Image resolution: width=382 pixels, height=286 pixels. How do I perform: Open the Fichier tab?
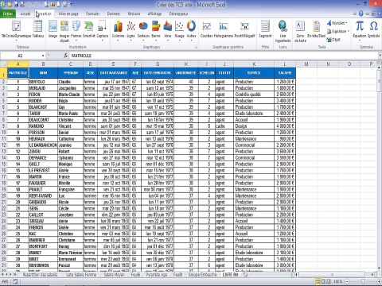pyautogui.click(x=8, y=14)
